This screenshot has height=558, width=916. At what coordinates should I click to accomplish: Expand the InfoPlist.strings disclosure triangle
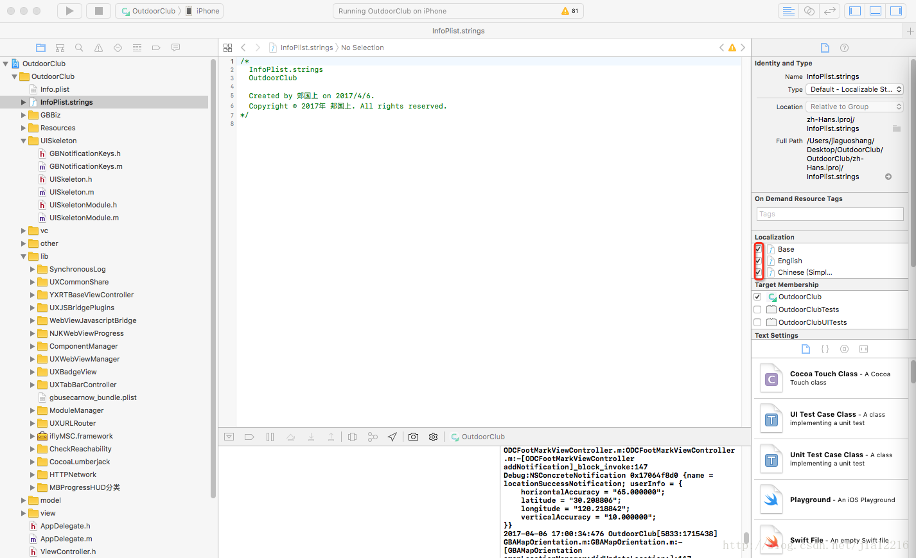pyautogui.click(x=24, y=102)
